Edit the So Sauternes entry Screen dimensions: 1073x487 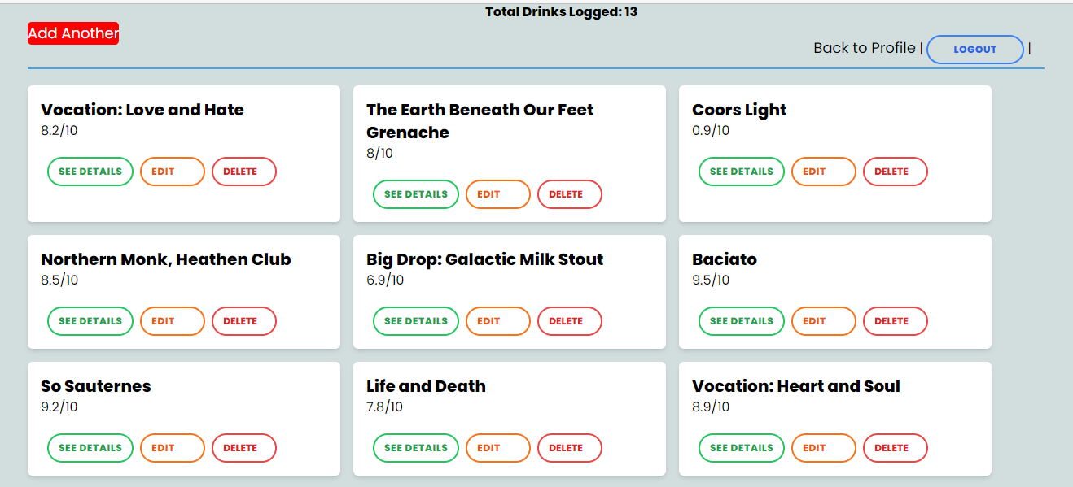(x=172, y=447)
